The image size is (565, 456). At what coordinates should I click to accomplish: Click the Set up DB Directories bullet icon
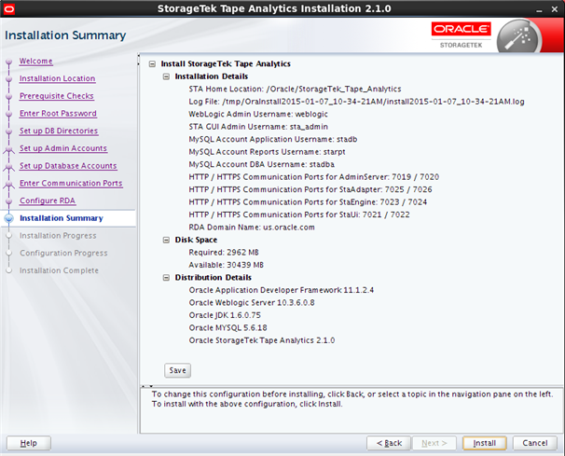[9, 131]
